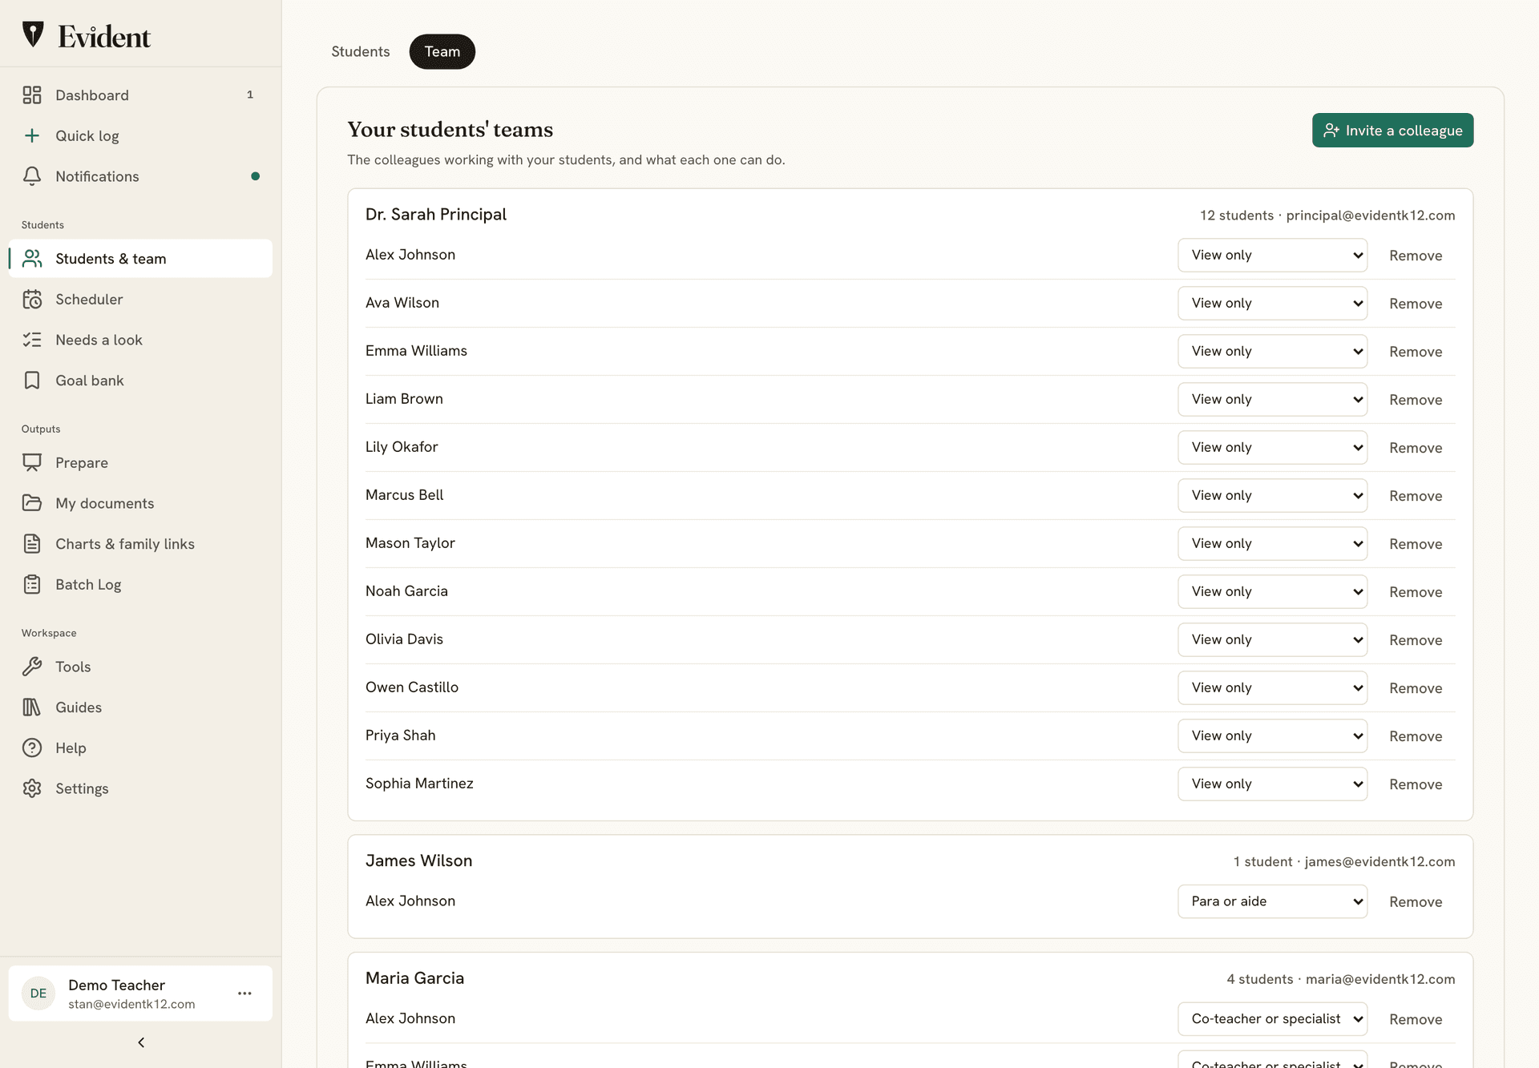Click the Prepare presentation icon
This screenshot has height=1068, width=1539.
[x=32, y=463]
